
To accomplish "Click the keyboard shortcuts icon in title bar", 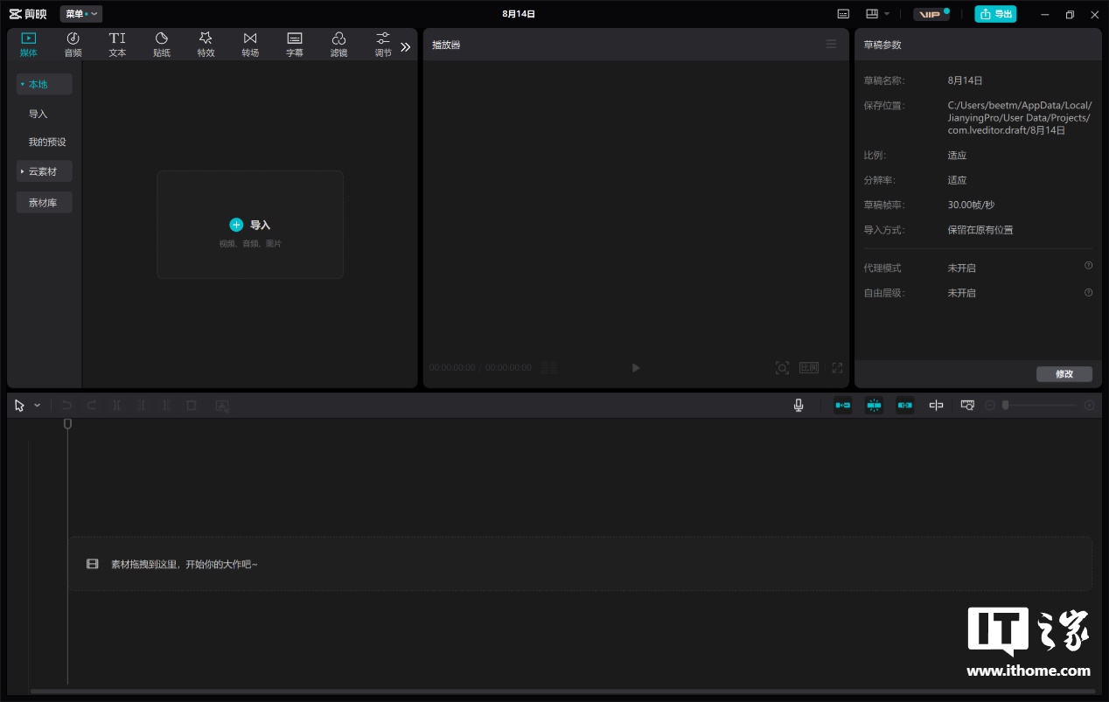I will point(843,14).
